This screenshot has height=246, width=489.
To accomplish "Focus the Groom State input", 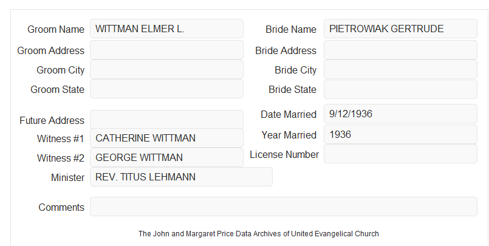I will click(x=166, y=89).
